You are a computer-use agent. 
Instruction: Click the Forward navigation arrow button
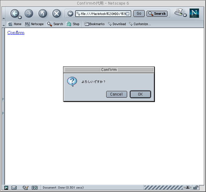coord(29,14)
